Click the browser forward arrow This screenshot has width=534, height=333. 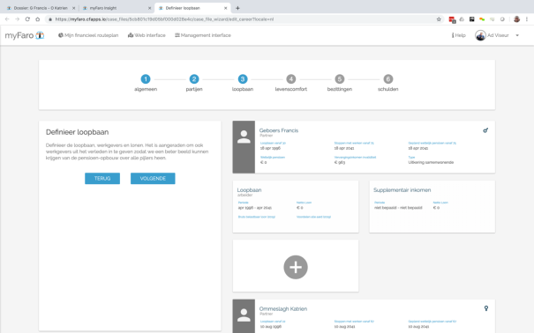point(18,19)
